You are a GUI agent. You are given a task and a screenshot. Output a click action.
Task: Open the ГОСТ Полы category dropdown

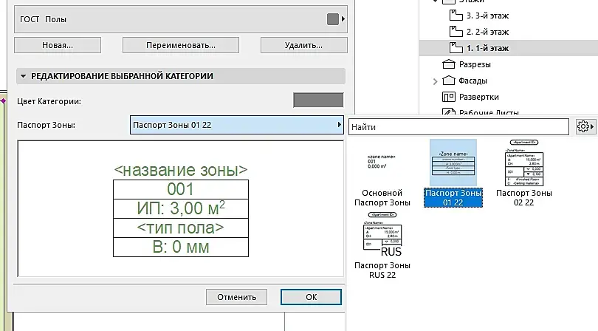tap(181, 19)
